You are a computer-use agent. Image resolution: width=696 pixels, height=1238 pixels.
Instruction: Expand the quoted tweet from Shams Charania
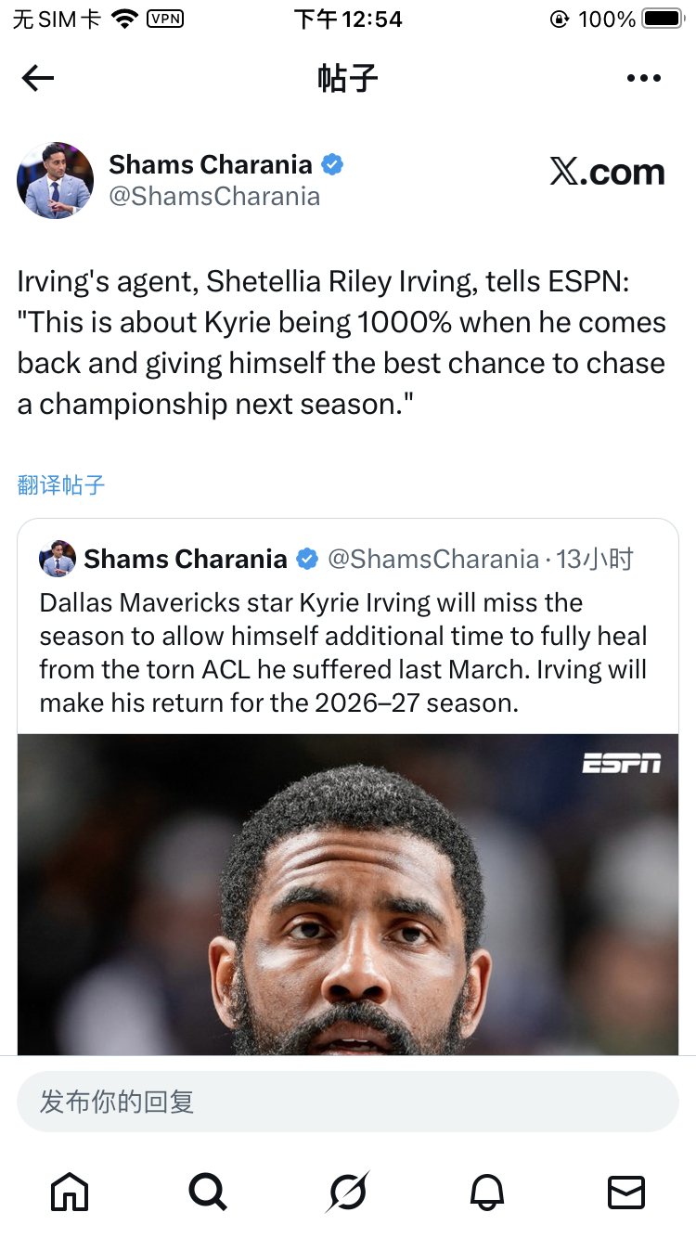point(348,650)
